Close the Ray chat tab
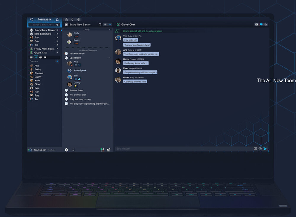This screenshot has height=217, width=296. tap(57, 38)
